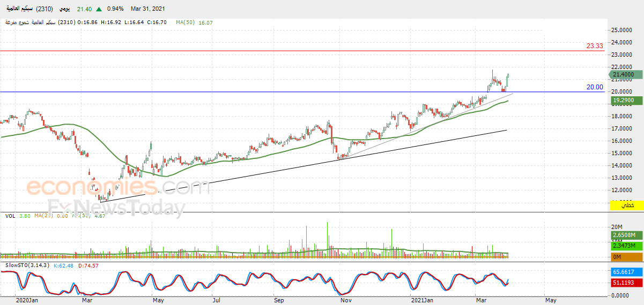
Task: Click the FxNewsToday watermark logo
Action: (116, 207)
